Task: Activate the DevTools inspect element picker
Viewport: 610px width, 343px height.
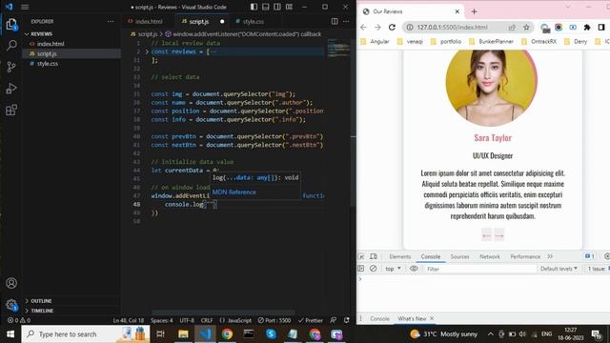Action: (x=361, y=256)
